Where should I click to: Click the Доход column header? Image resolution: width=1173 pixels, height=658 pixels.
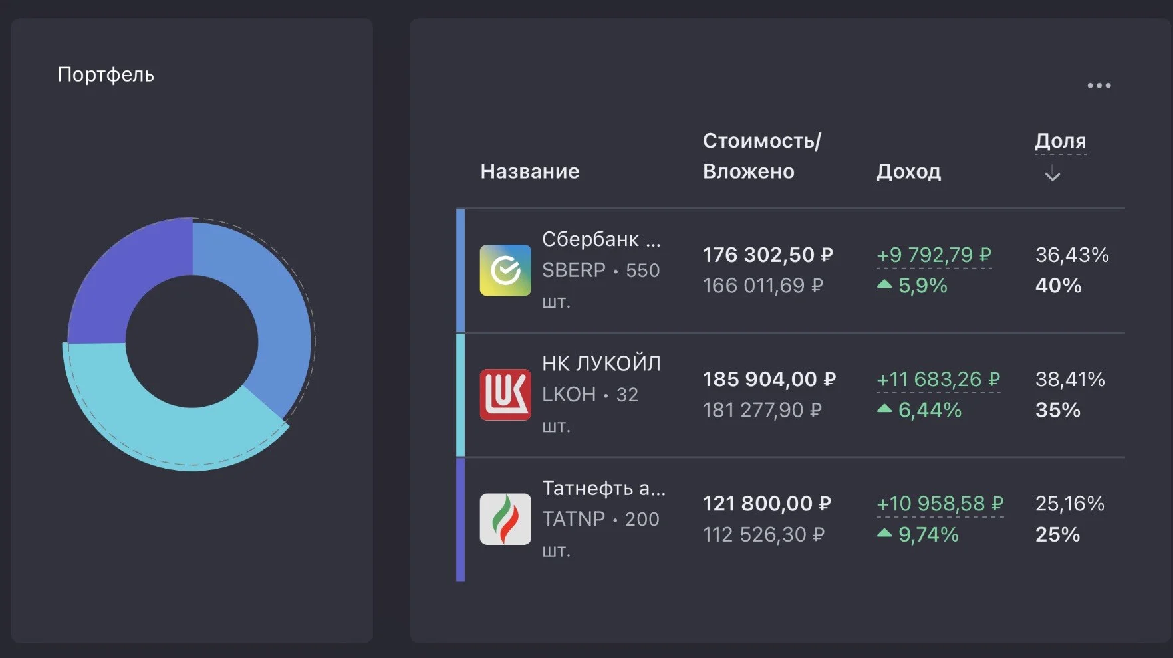point(908,171)
